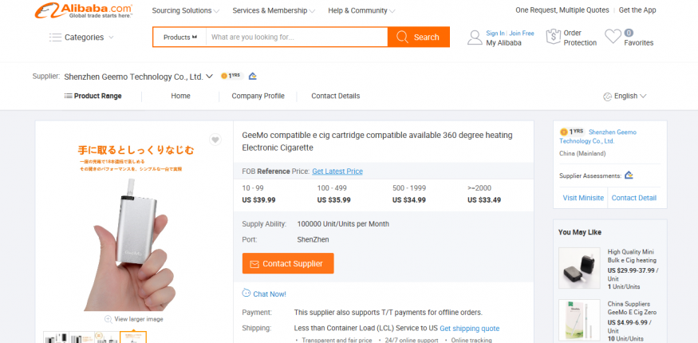Click the orange Search button
This screenshot has height=343, width=698.
418,37
